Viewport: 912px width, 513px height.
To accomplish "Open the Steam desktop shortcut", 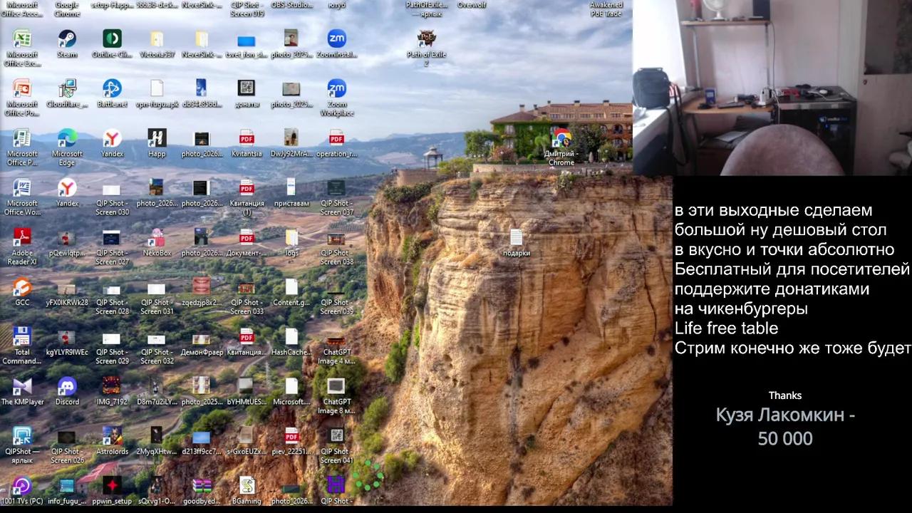I will point(67,43).
